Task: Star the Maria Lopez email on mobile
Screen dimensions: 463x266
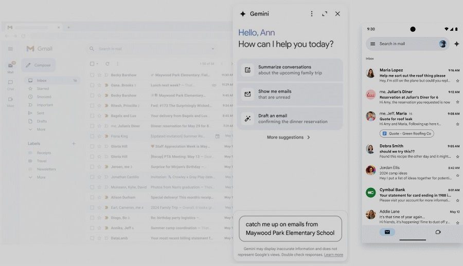Action: click(457, 81)
